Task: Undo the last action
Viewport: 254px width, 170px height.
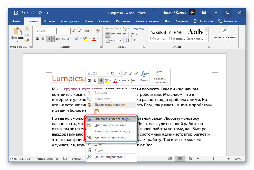Action: (23, 13)
